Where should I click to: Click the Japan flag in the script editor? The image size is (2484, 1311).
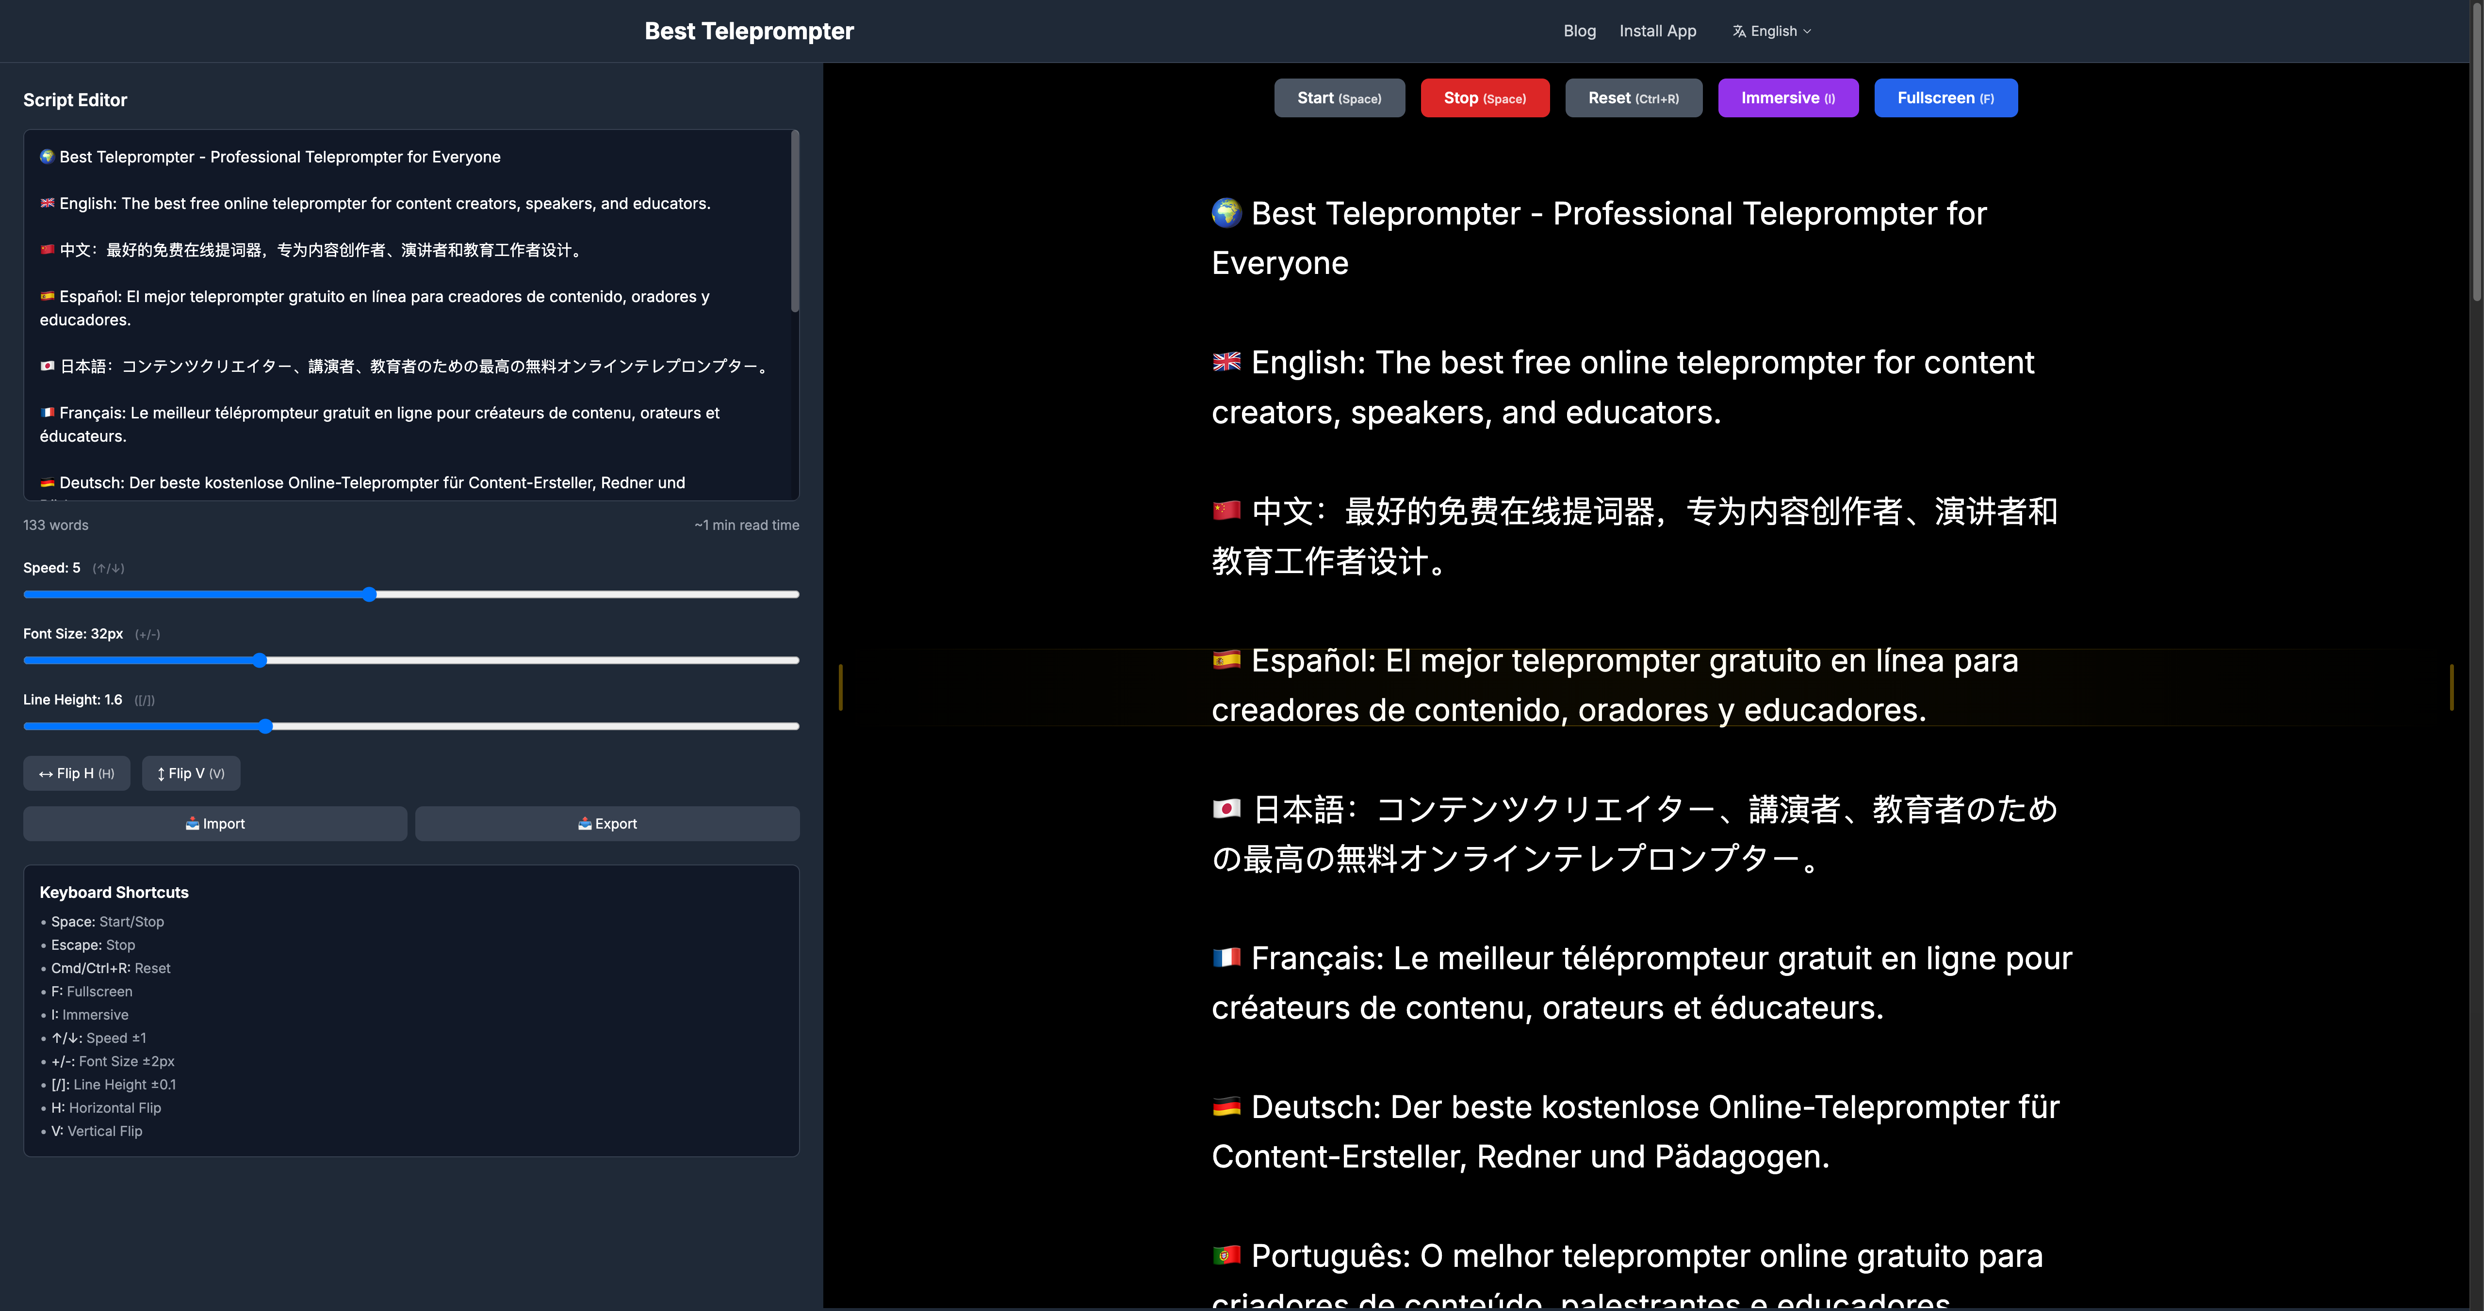[x=47, y=366]
